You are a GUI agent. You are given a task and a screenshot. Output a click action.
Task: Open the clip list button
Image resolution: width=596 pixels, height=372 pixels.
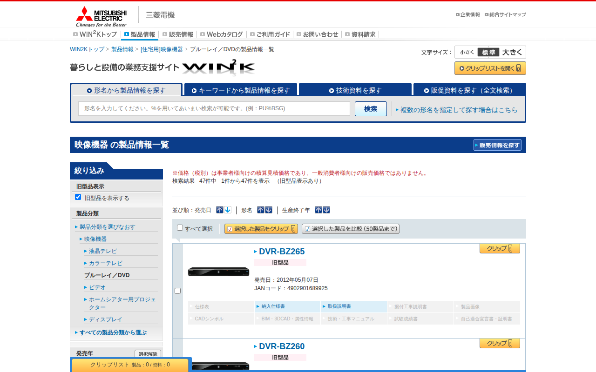point(490,68)
